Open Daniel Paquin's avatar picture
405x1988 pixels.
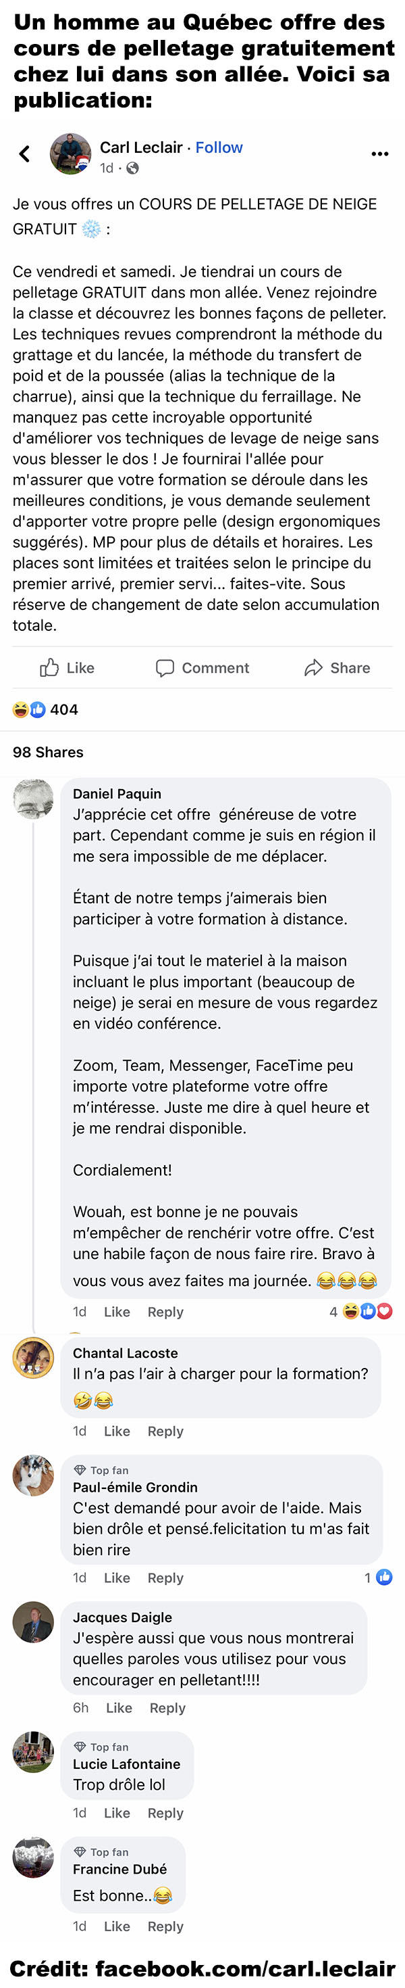pos(33,799)
